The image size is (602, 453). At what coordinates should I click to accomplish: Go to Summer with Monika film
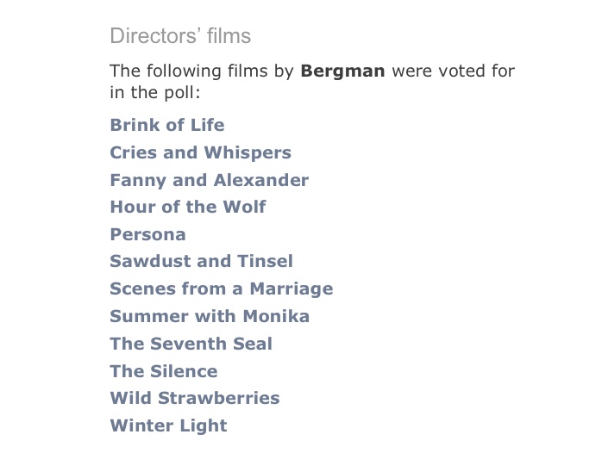click(210, 316)
